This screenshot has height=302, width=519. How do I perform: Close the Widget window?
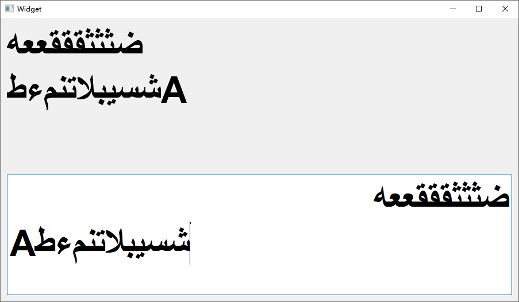click(505, 9)
